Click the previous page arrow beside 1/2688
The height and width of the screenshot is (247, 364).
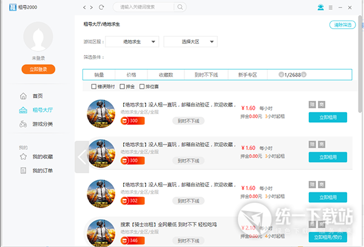[x=281, y=75]
